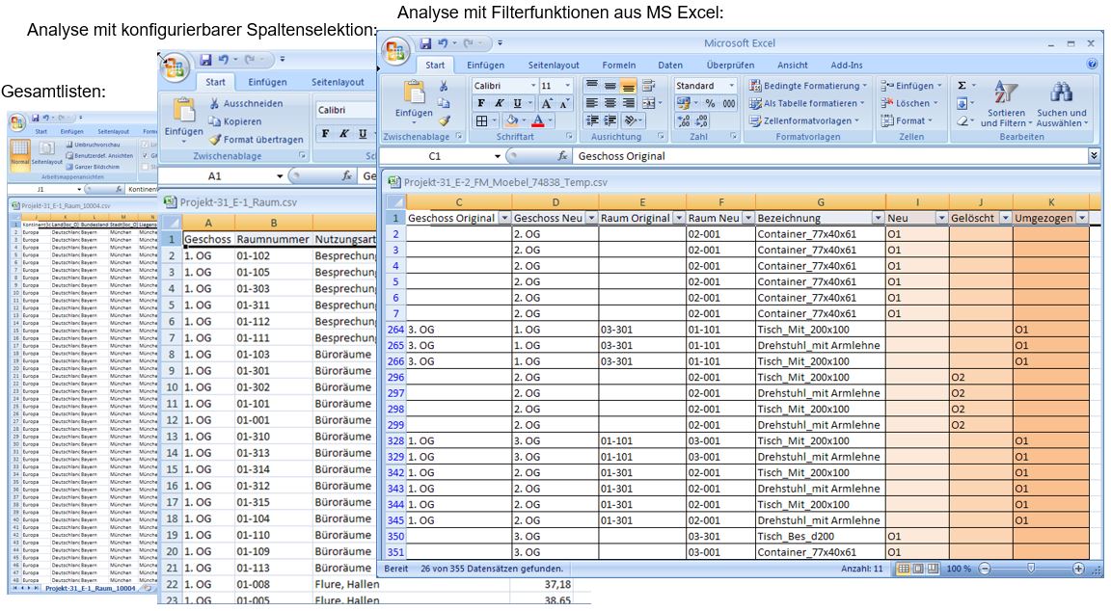
Task: Decrease font size with the small A icon
Action: pyautogui.click(x=564, y=103)
